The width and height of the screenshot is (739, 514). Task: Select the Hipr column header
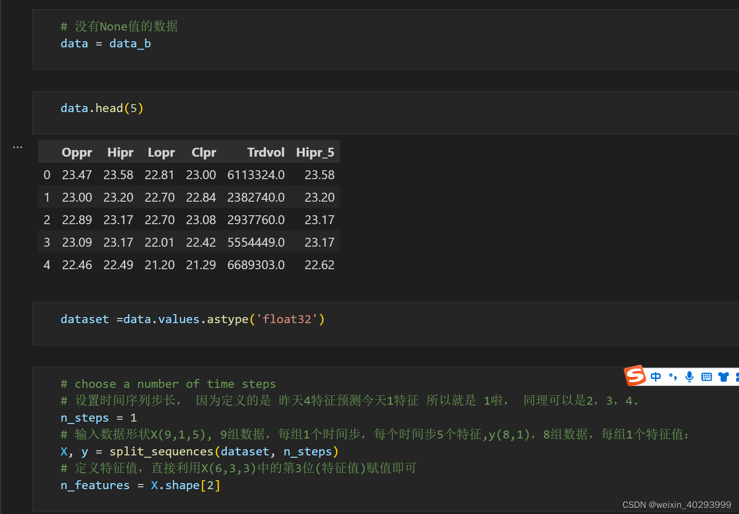(120, 152)
